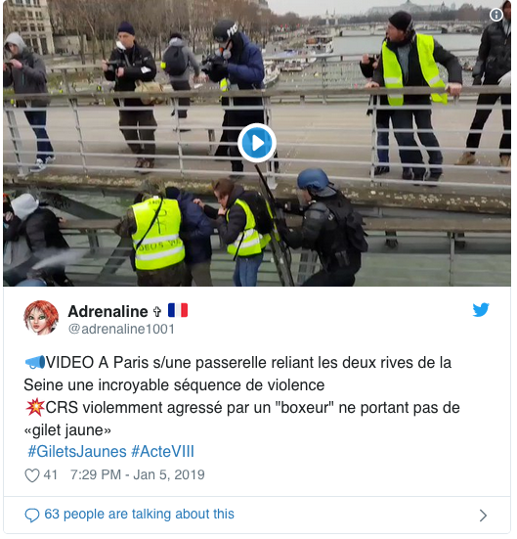Visit the @adrenaline1001 handle
This screenshot has height=539, width=517.
(121, 329)
